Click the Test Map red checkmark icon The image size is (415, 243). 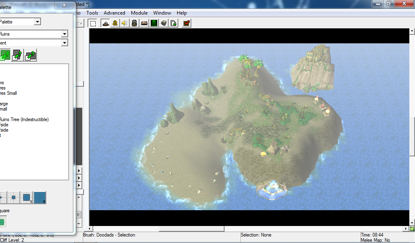click(x=186, y=23)
